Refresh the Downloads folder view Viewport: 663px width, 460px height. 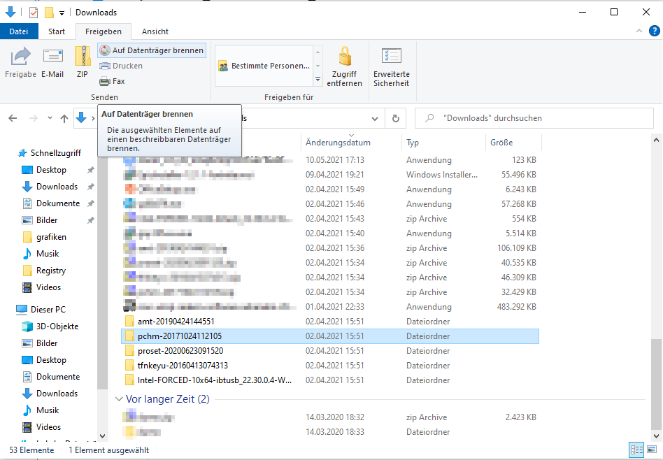[x=396, y=118]
